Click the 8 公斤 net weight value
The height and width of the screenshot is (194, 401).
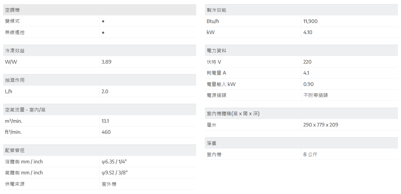point(310,154)
